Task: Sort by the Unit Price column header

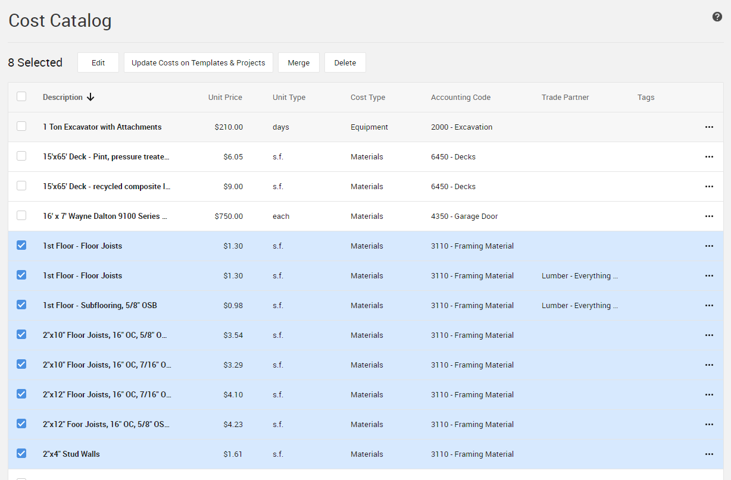Action: click(225, 98)
